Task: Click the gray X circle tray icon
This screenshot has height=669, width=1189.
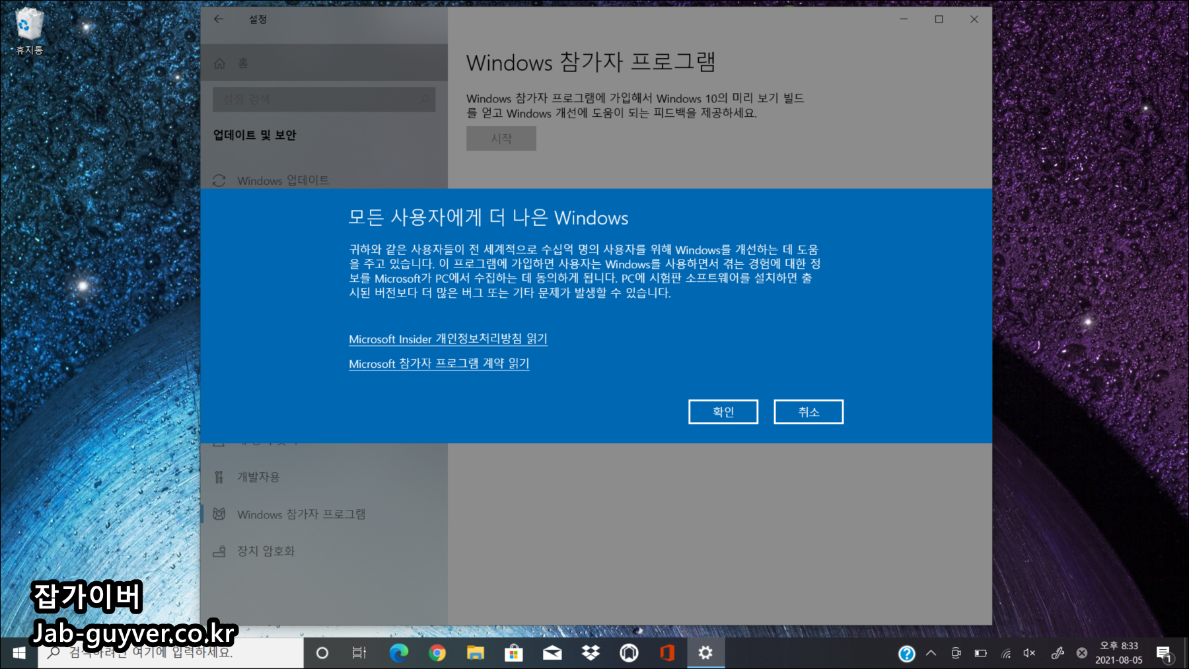Action: click(1081, 653)
